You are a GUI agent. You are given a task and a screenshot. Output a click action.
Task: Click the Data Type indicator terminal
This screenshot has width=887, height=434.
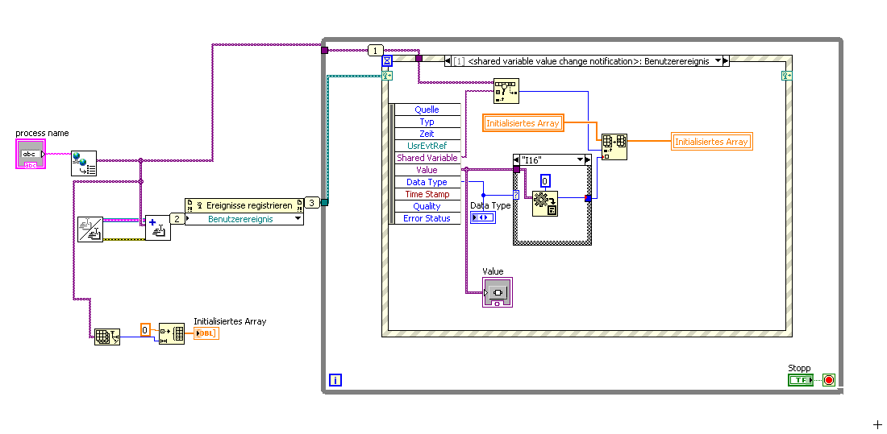(x=482, y=217)
